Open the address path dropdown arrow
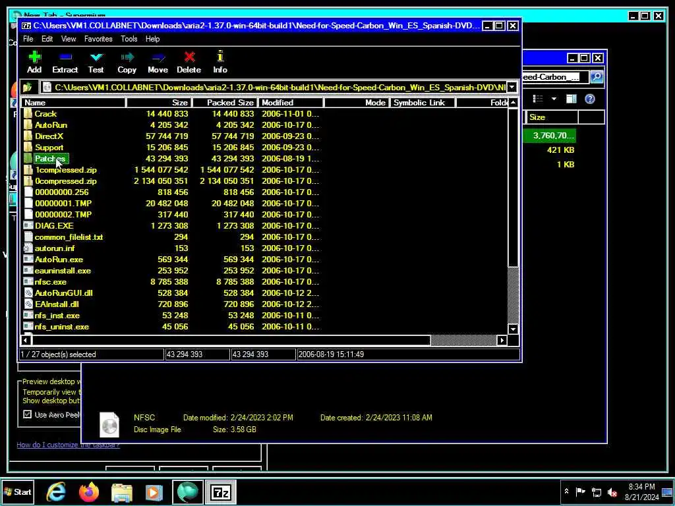The width and height of the screenshot is (675, 506). coord(512,88)
